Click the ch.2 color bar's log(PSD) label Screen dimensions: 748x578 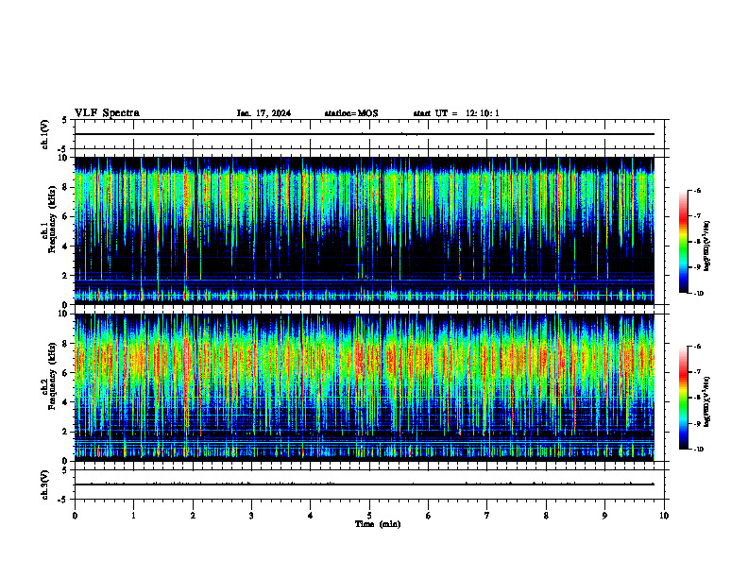click(706, 401)
